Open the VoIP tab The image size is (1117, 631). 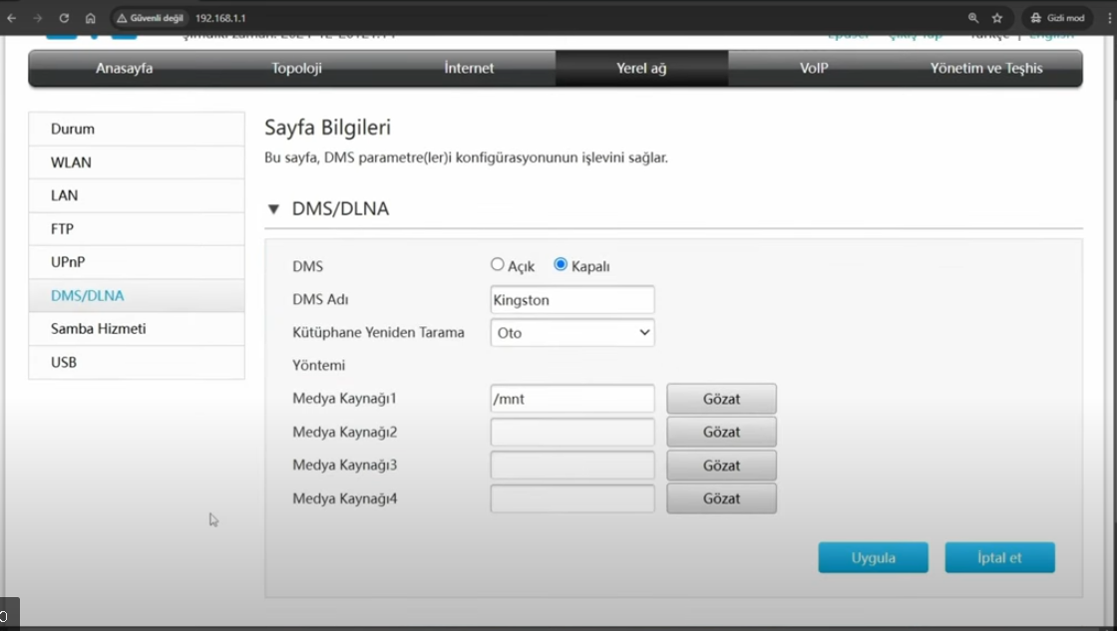click(x=814, y=68)
